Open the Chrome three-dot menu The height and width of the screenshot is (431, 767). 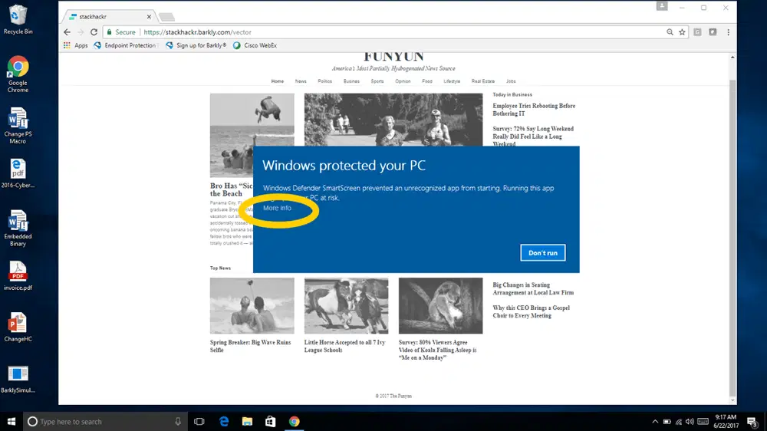point(728,31)
